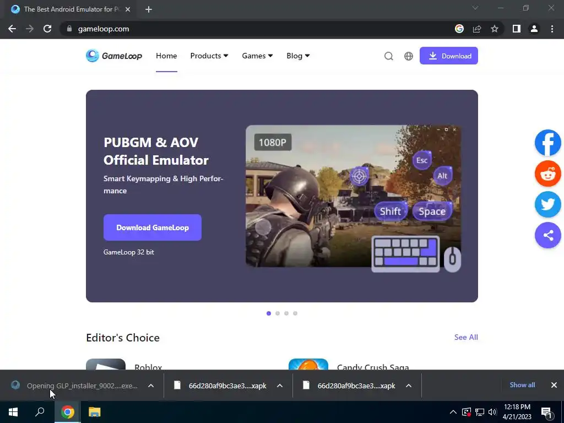Toggle the browser side panel icon

pyautogui.click(x=517, y=29)
